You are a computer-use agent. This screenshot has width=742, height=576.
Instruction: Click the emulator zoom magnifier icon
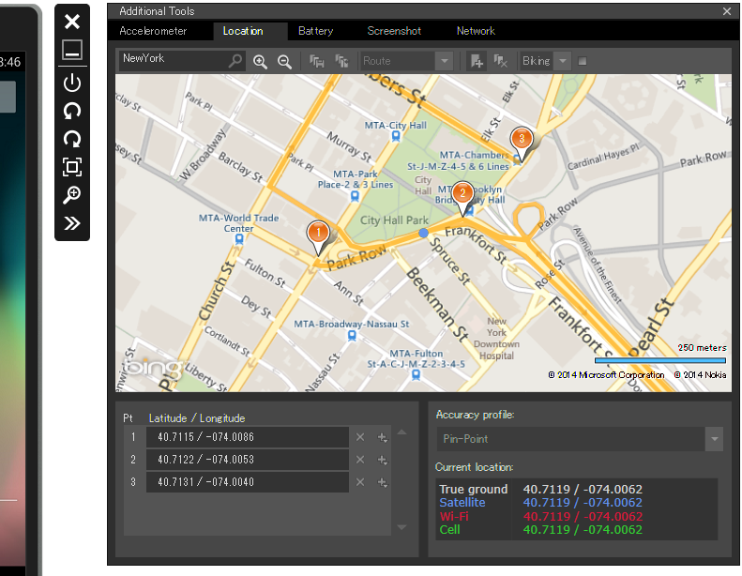(72, 195)
